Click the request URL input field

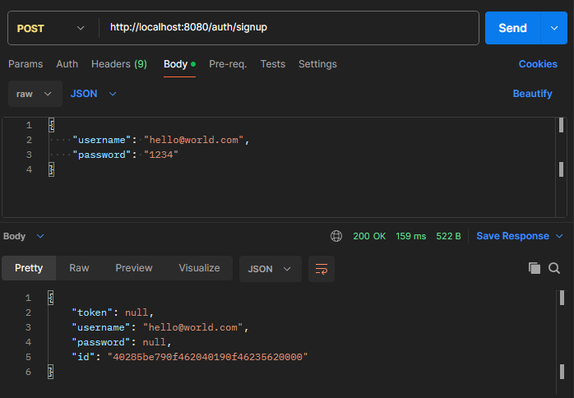(288, 28)
